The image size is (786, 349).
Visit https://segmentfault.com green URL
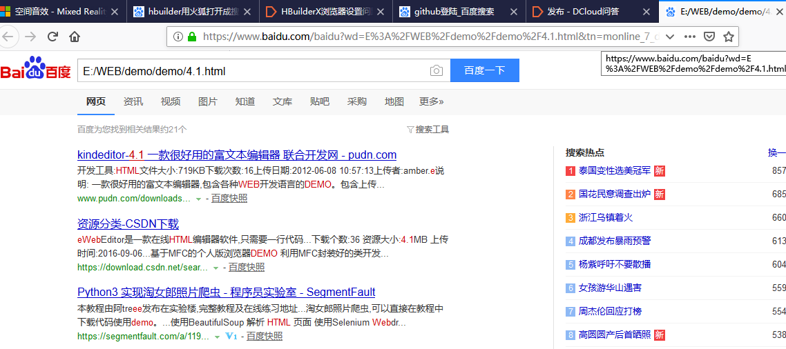(144, 336)
